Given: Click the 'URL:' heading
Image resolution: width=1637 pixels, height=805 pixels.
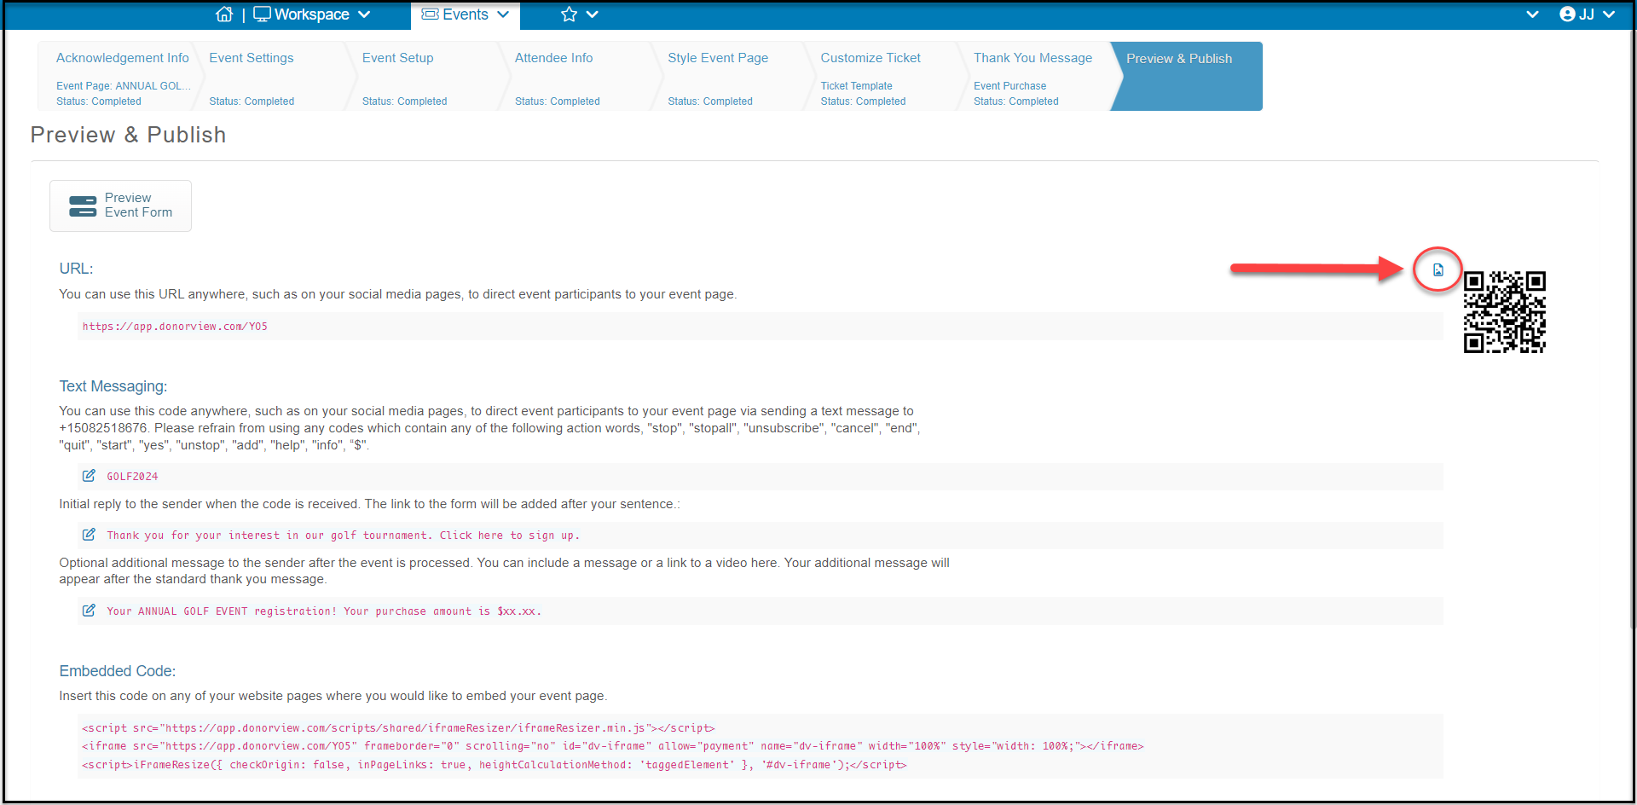Looking at the screenshot, I should tap(76, 269).
